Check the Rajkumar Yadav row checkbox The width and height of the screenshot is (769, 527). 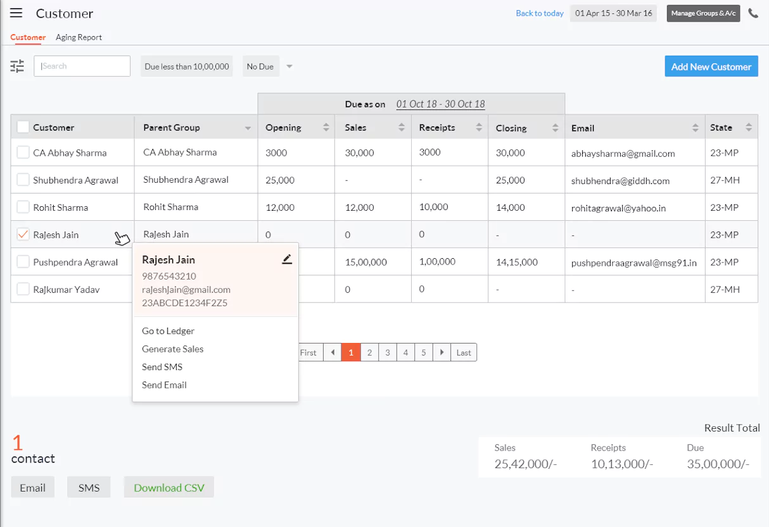pyautogui.click(x=23, y=289)
